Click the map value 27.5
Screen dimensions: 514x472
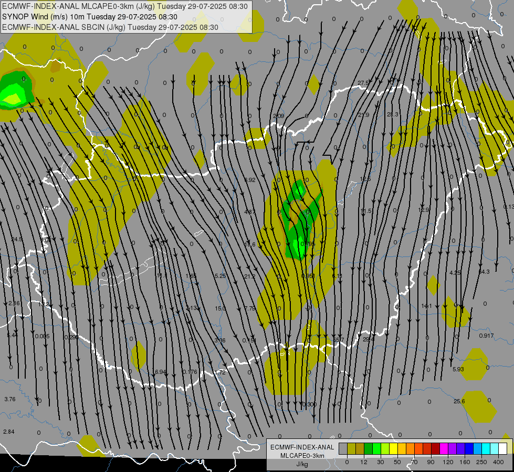pos(363,83)
